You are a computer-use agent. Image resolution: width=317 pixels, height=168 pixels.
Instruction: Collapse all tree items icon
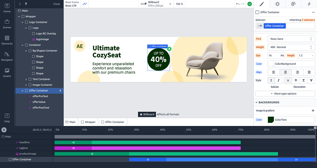tap(20, 4)
